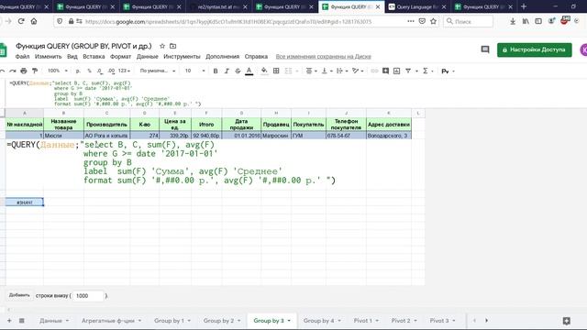
Task: Go to browser home page
Action: pos(34,21)
